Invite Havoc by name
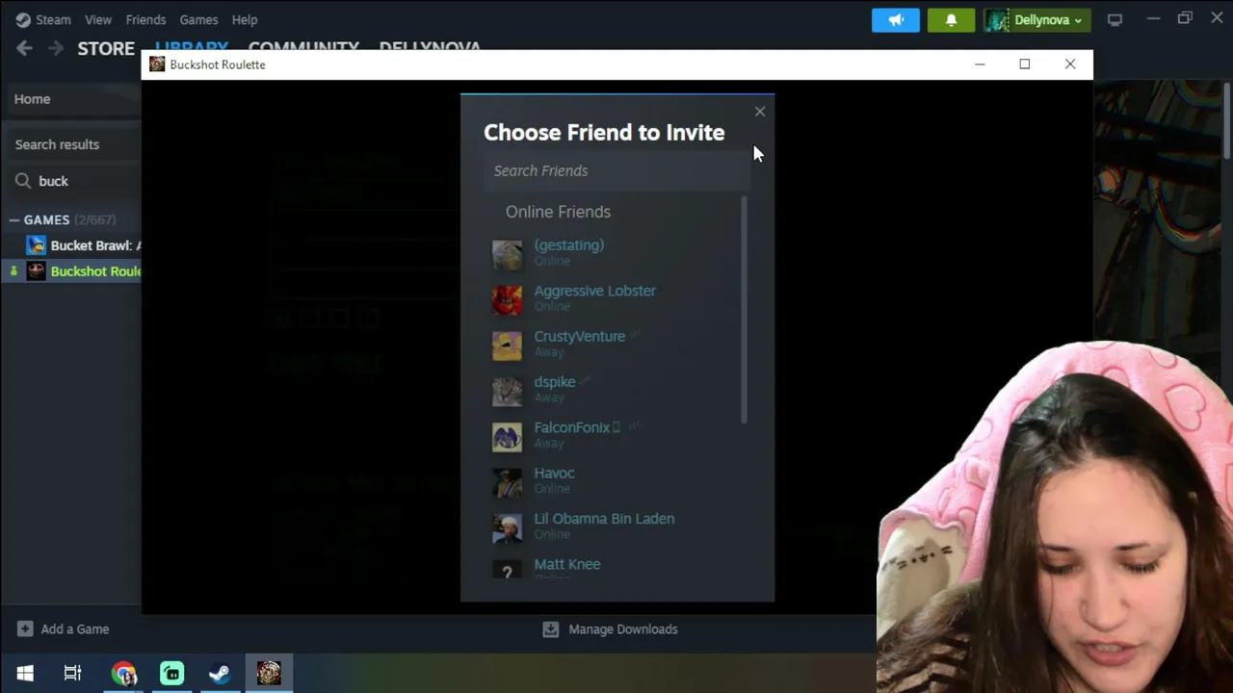 pos(554,474)
